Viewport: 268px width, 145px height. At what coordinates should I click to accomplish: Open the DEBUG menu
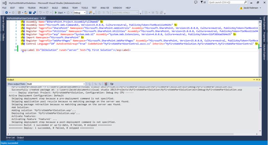click(x=65, y=8)
